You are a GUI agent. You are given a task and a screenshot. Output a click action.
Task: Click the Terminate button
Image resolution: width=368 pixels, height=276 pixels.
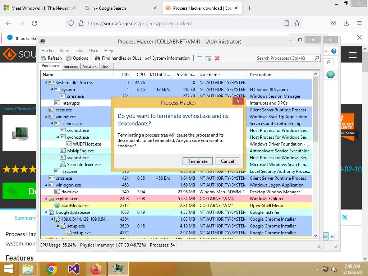(x=198, y=161)
